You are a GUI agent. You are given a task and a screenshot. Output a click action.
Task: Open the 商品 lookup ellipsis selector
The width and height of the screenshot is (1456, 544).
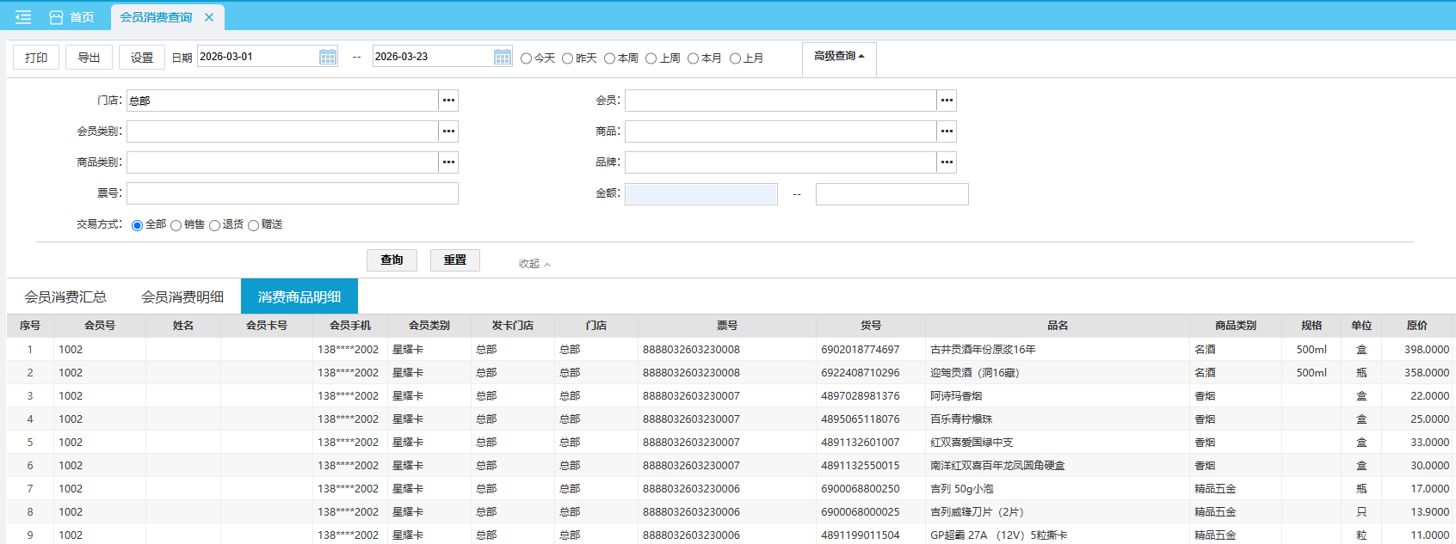pos(947,131)
